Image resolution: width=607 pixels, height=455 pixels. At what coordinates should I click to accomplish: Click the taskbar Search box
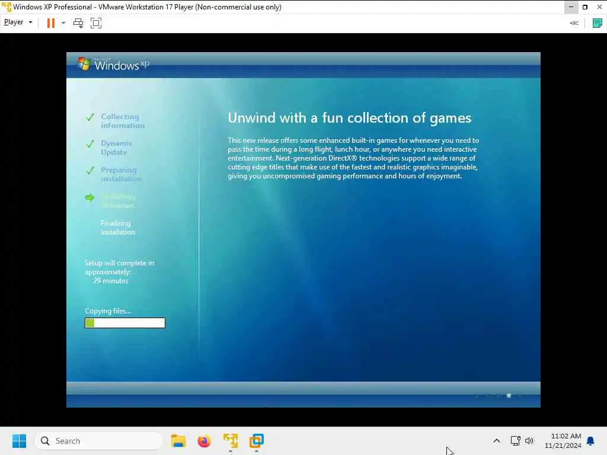point(99,441)
